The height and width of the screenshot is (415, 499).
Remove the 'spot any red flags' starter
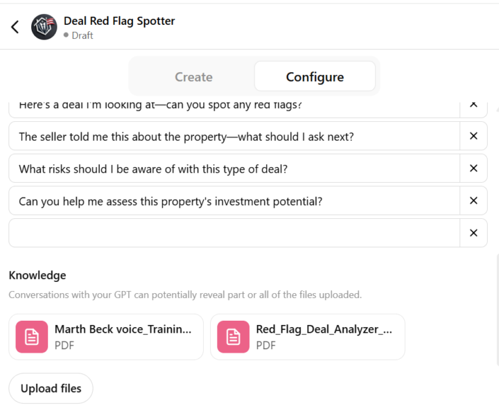coord(473,106)
